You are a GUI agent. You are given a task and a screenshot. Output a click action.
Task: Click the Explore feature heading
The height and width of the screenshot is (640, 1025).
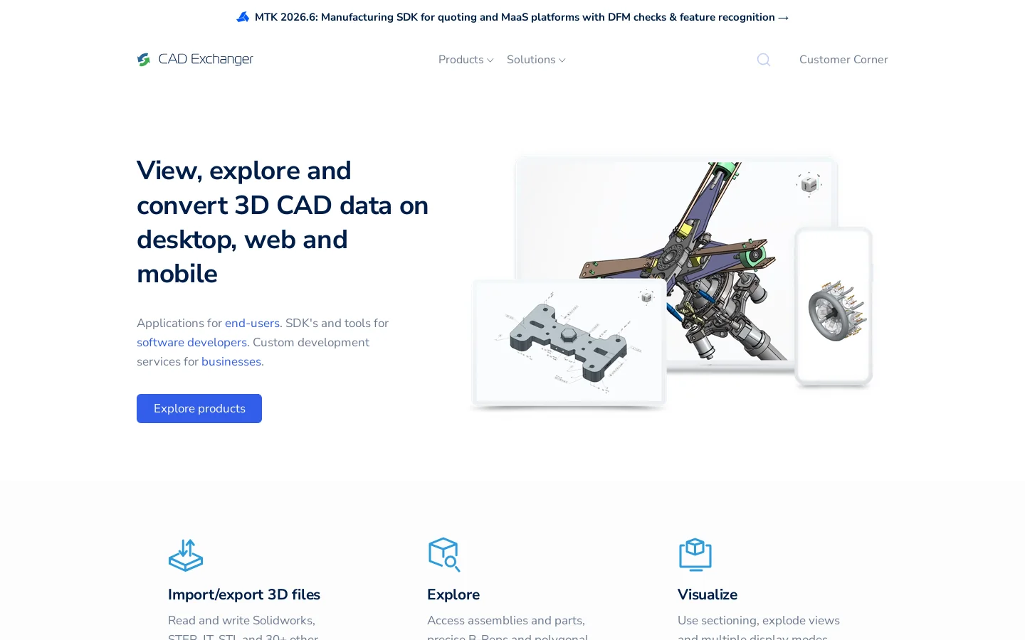(x=453, y=594)
